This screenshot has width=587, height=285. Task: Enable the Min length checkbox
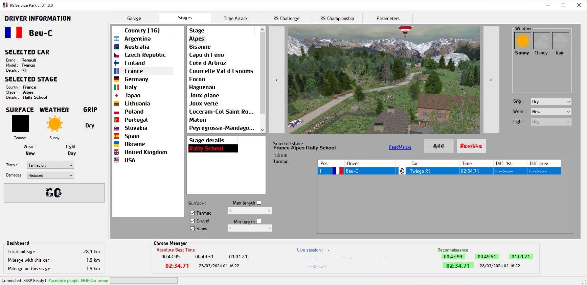[x=259, y=221]
